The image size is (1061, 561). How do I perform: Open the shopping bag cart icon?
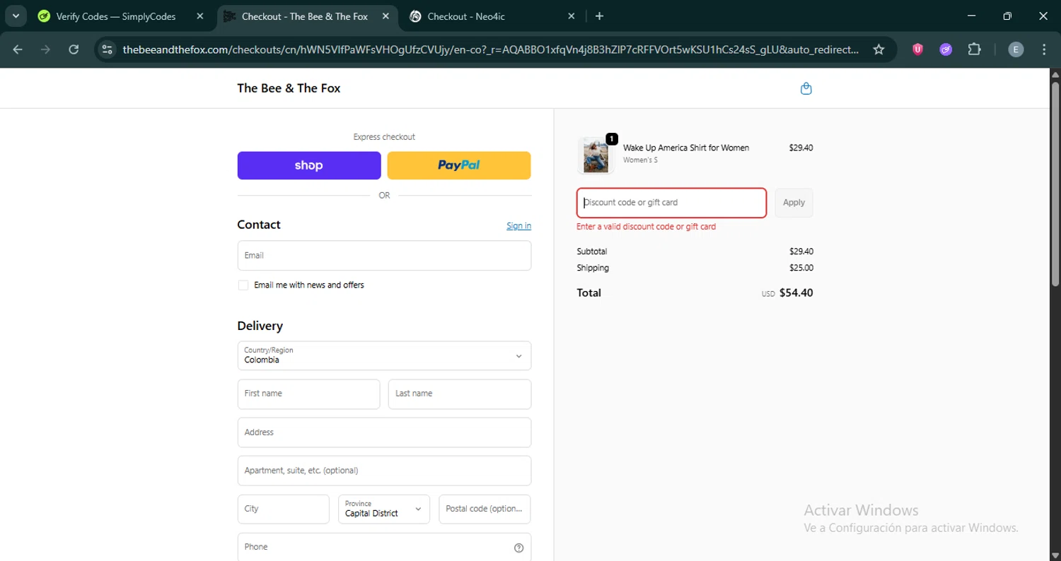[806, 88]
